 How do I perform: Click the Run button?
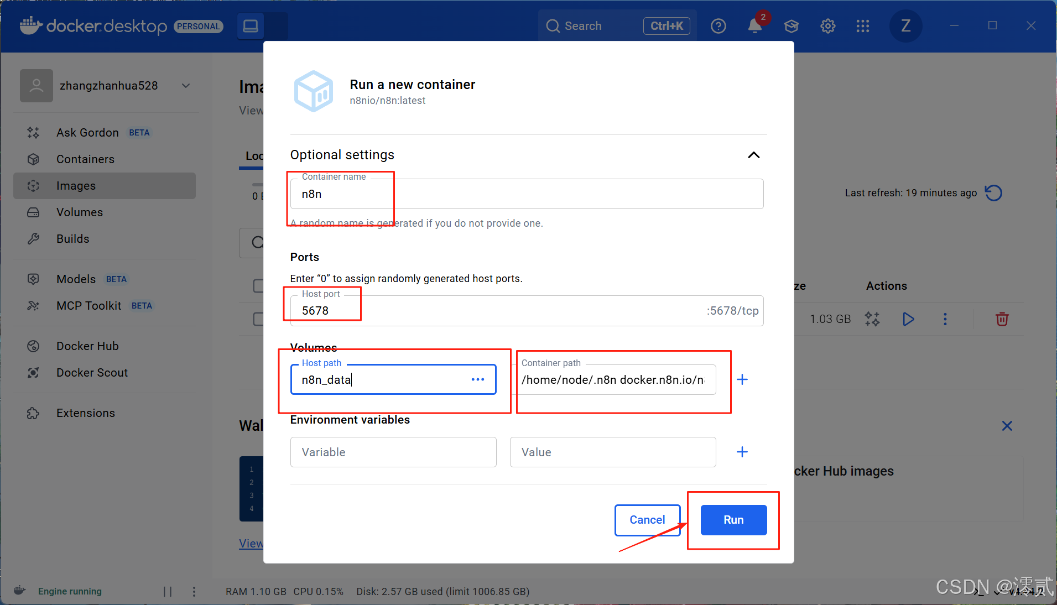(733, 520)
